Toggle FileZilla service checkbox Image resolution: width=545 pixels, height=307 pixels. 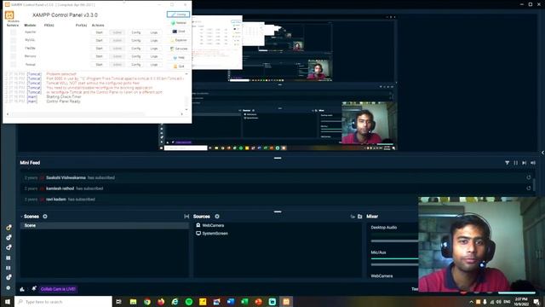click(x=14, y=48)
